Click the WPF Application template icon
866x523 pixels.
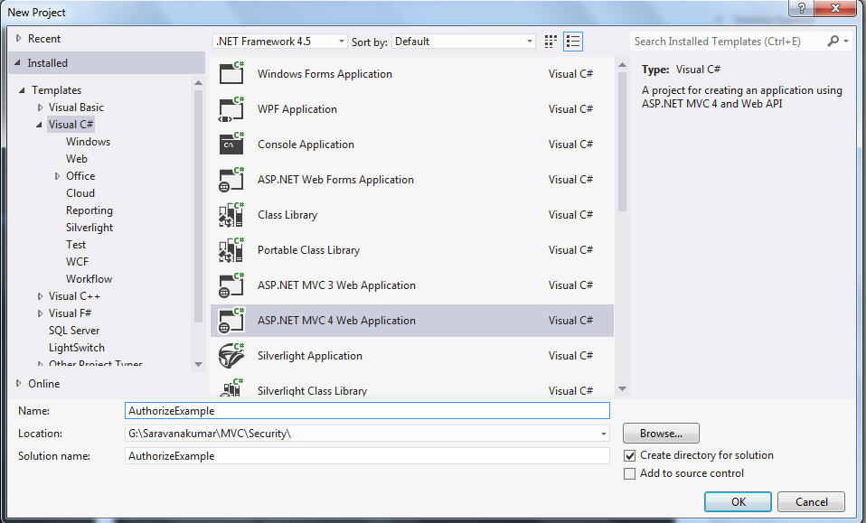231,108
